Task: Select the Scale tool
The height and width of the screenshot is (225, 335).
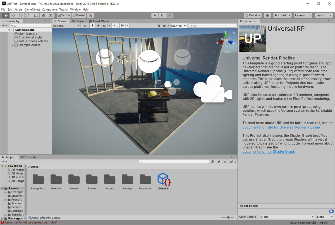Action: [x=28, y=15]
